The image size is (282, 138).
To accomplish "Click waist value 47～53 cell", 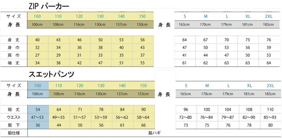I will [38, 117].
